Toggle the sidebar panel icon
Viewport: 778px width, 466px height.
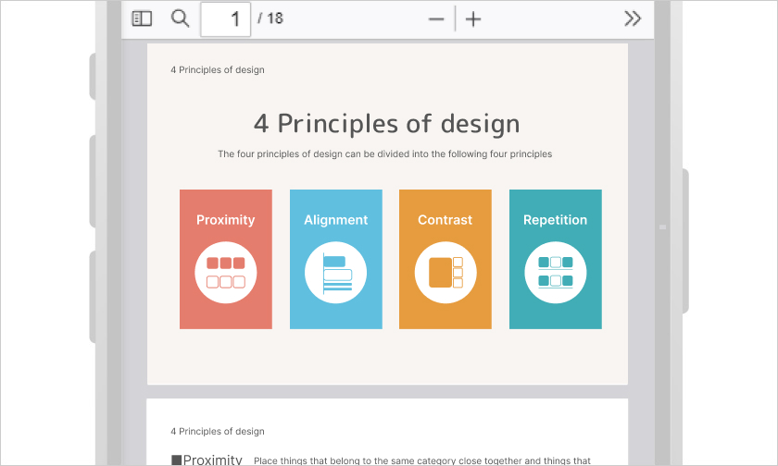tap(142, 18)
